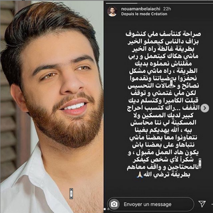Click the man's portrait photo
The width and height of the screenshot is (213, 213).
[52, 107]
